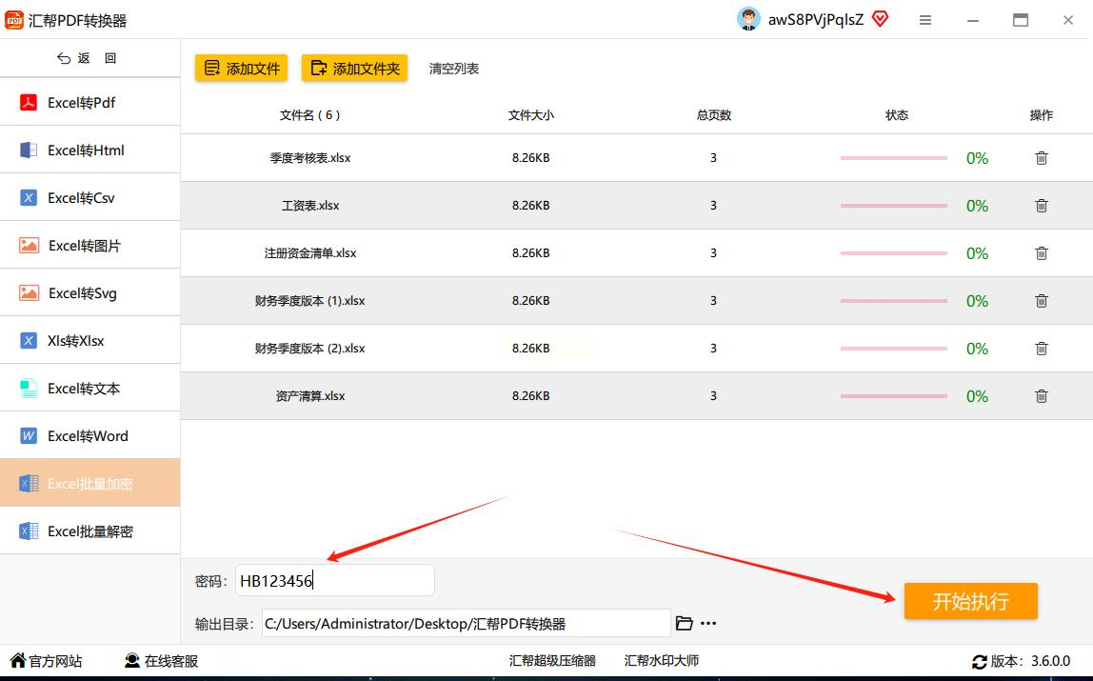1093x681 pixels.
Task: Select file name 财务季度版本 (2).xlsx
Action: pyautogui.click(x=310, y=349)
